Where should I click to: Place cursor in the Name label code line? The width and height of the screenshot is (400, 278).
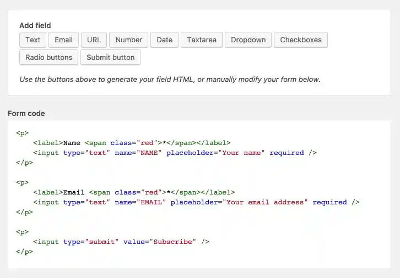(x=132, y=143)
